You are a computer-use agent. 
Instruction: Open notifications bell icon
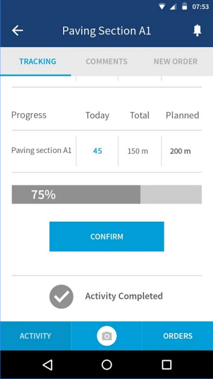coord(197,31)
